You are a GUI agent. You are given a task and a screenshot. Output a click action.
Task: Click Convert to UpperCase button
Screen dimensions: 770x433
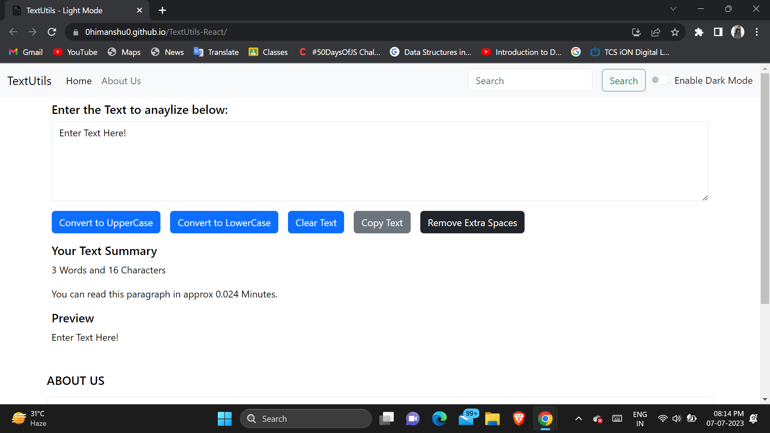pos(106,223)
